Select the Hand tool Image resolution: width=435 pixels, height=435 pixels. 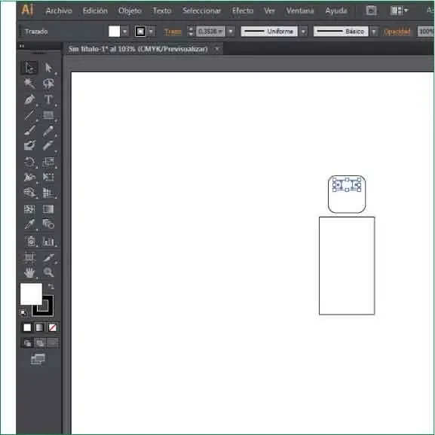[29, 272]
